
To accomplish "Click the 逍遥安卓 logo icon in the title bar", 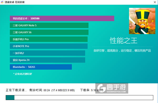I will [x=2, y=2].
